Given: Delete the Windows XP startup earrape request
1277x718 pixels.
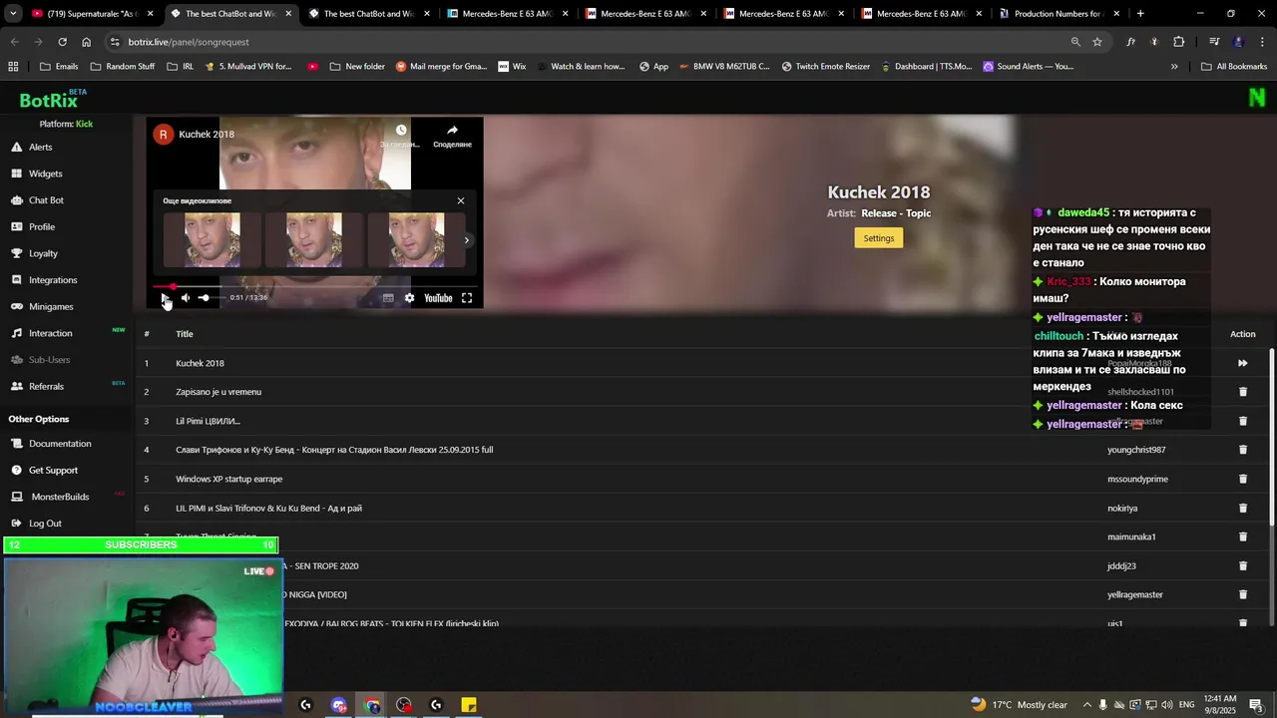Looking at the screenshot, I should [1243, 479].
